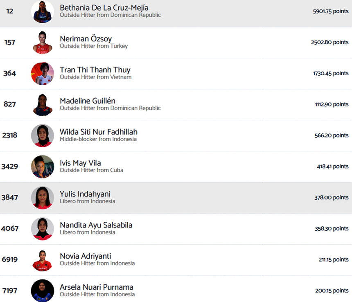Click the Neriman Özsoy name link
This screenshot has height=302, width=352.
[x=86, y=39]
